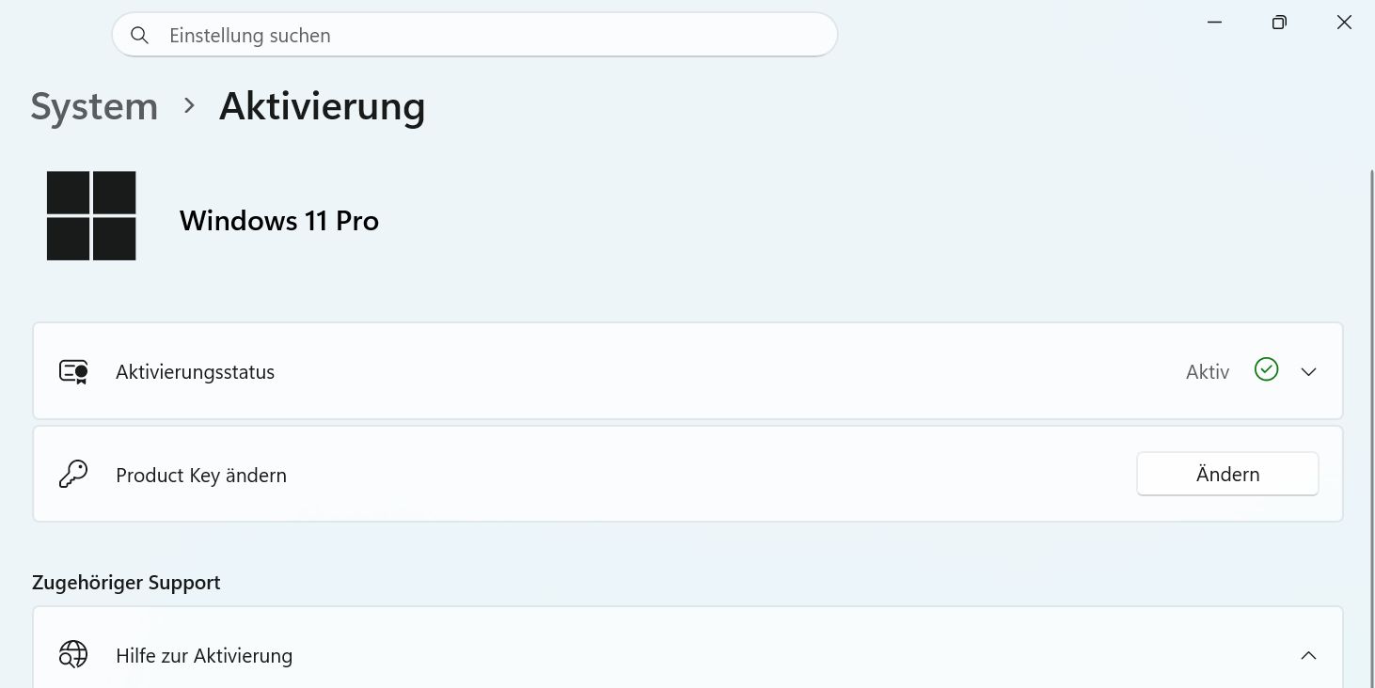1375x688 pixels.
Task: Expand the Aktivierungsstatus chevron
Action: tap(1308, 372)
